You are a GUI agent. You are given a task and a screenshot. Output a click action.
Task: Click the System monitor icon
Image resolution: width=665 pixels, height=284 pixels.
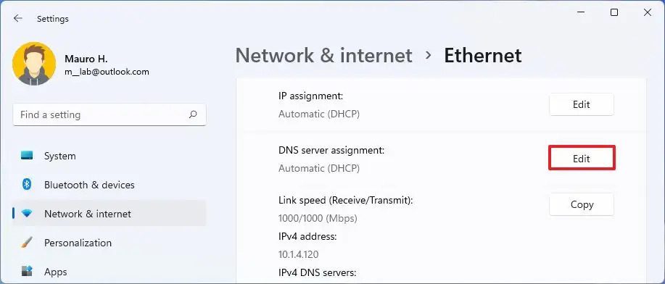point(27,156)
